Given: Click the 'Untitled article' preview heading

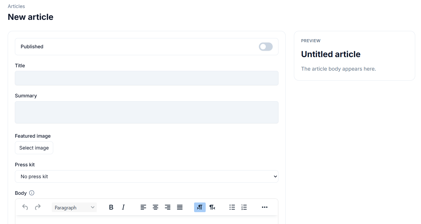Looking at the screenshot, I should pyautogui.click(x=331, y=54).
